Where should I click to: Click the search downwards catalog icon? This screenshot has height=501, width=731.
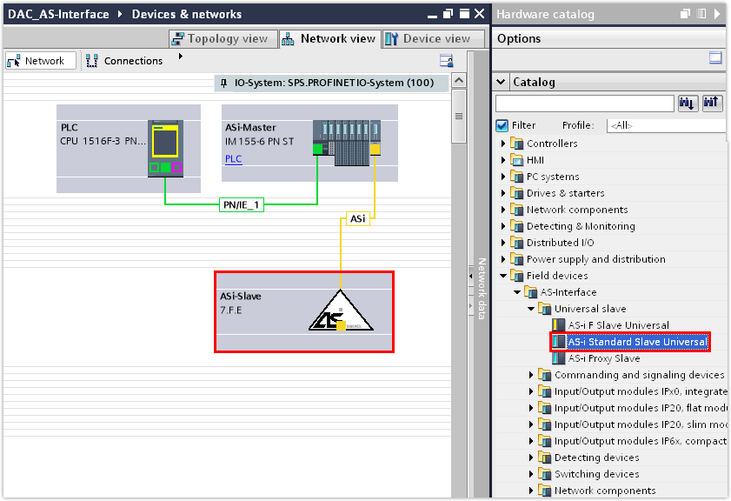point(688,104)
